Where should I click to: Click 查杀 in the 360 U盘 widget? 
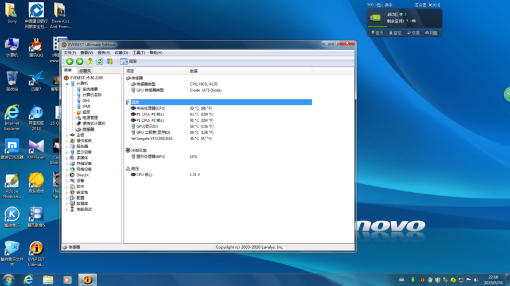click(377, 33)
